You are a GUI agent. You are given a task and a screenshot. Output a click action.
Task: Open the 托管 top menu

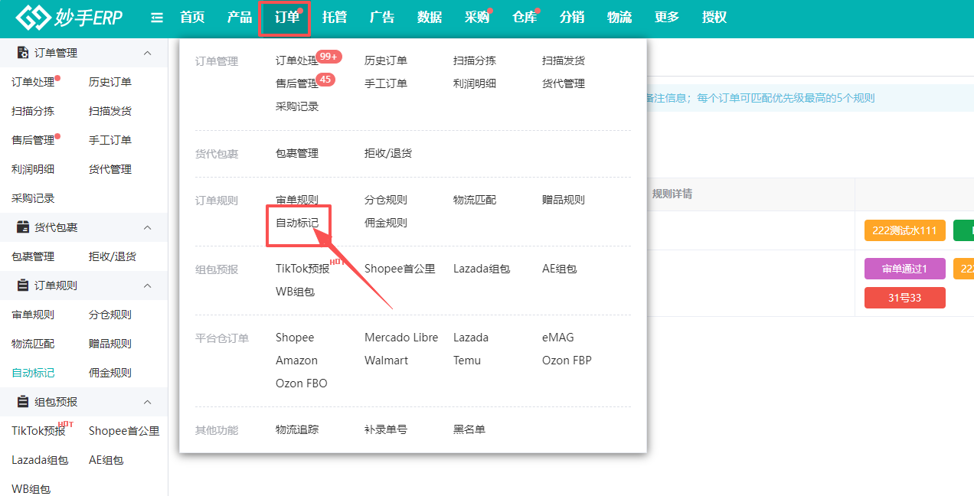(x=335, y=18)
